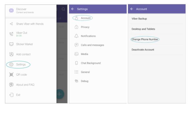The width and height of the screenshot is (190, 113).
Task: Select Deactivate Account option
Action: tap(143, 50)
